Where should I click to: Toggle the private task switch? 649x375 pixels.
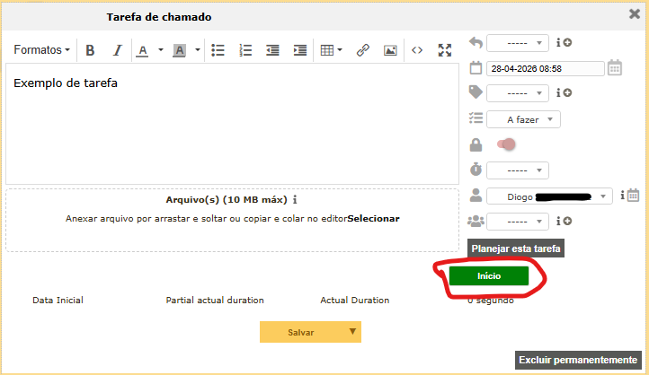506,144
